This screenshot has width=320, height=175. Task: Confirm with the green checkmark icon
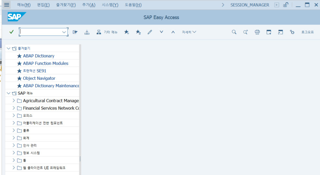pos(11,32)
